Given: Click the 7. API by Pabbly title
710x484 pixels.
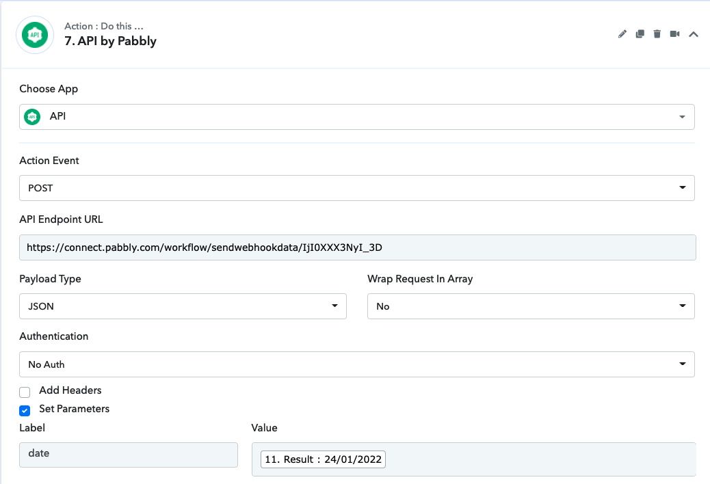Looking at the screenshot, I should tap(111, 41).
